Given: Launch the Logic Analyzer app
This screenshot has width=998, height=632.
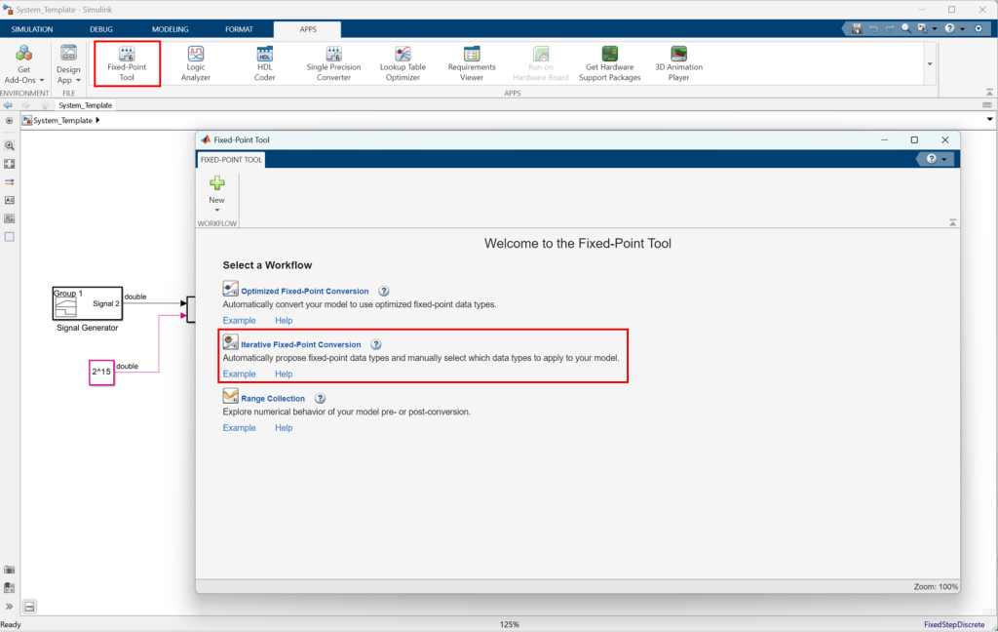Looking at the screenshot, I should pos(195,63).
